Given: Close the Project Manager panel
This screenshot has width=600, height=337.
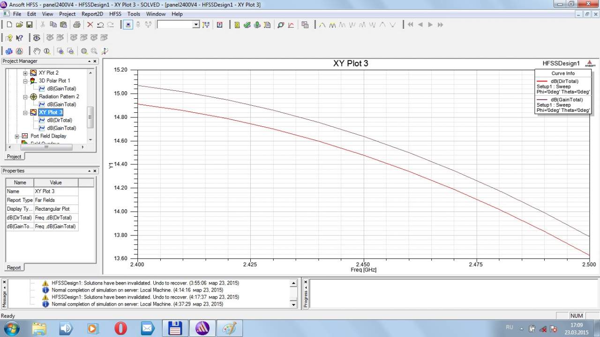Looking at the screenshot, I should pyautogui.click(x=95, y=61).
